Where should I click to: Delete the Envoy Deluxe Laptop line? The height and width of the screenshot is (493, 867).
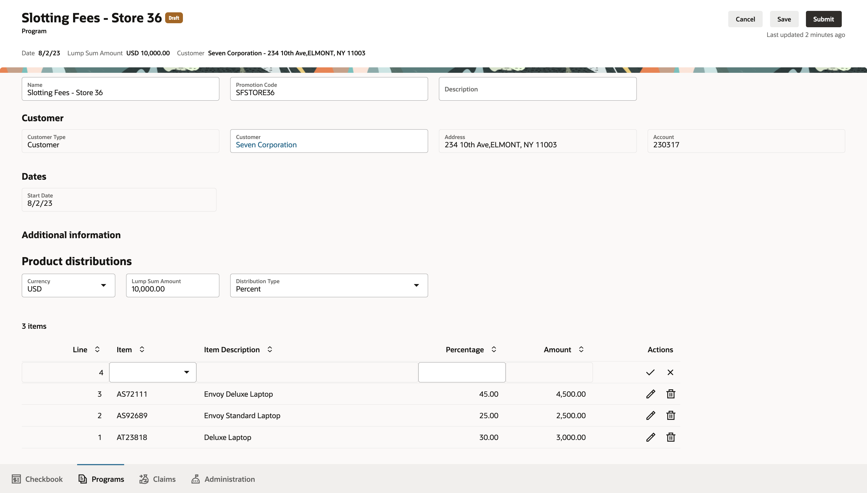[671, 394]
